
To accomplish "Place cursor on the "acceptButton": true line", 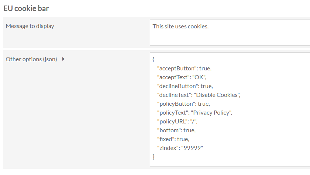I will [x=184, y=69].
